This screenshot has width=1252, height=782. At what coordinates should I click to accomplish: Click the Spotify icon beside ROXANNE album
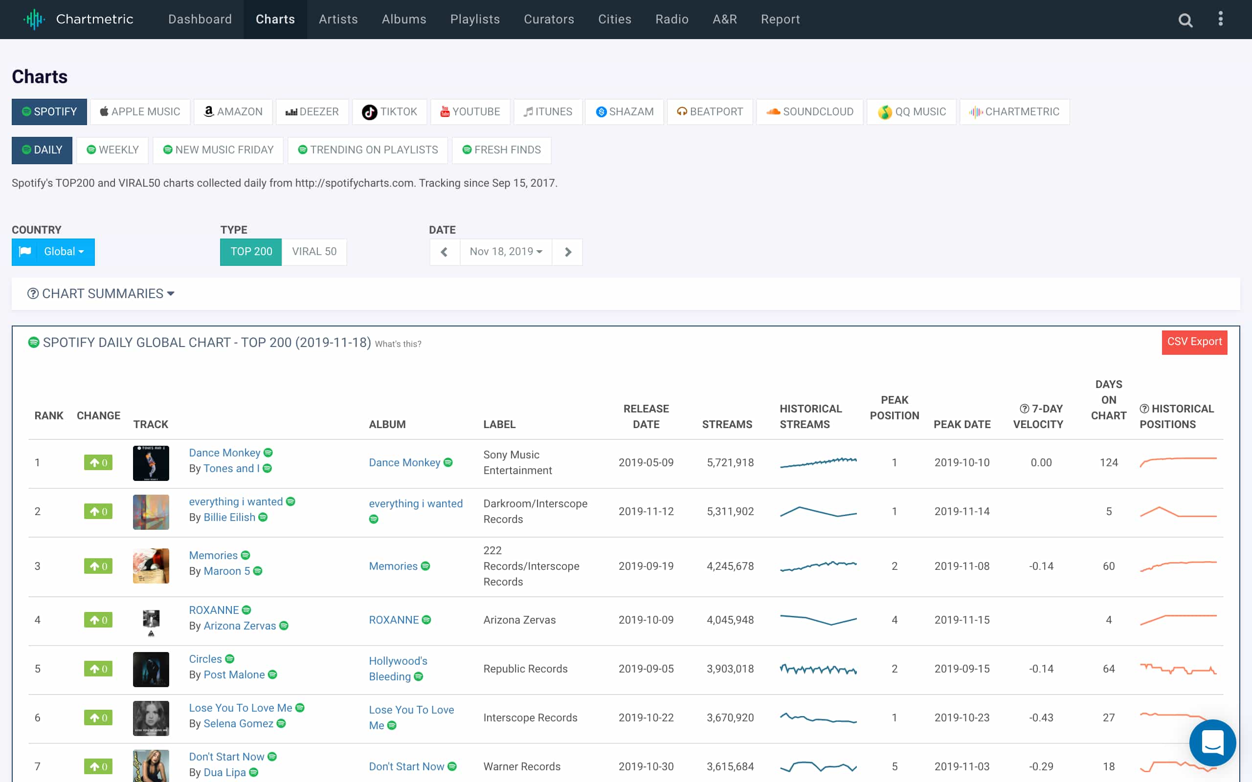(x=426, y=620)
